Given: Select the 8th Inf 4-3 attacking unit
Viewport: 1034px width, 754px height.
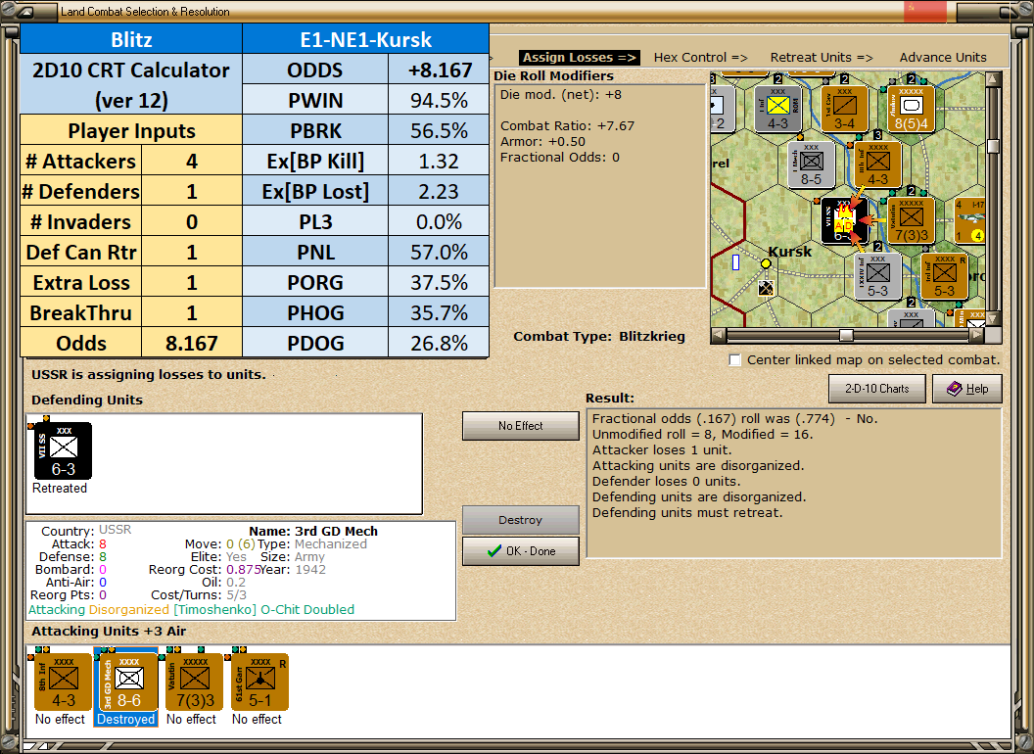Looking at the screenshot, I should click(x=63, y=683).
